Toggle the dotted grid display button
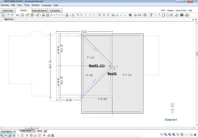 tap(18, 135)
